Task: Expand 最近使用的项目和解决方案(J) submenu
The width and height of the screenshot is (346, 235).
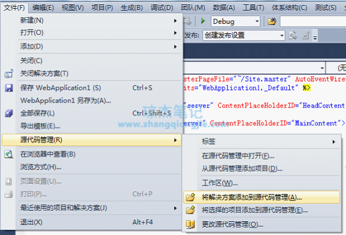Action: click(x=175, y=208)
